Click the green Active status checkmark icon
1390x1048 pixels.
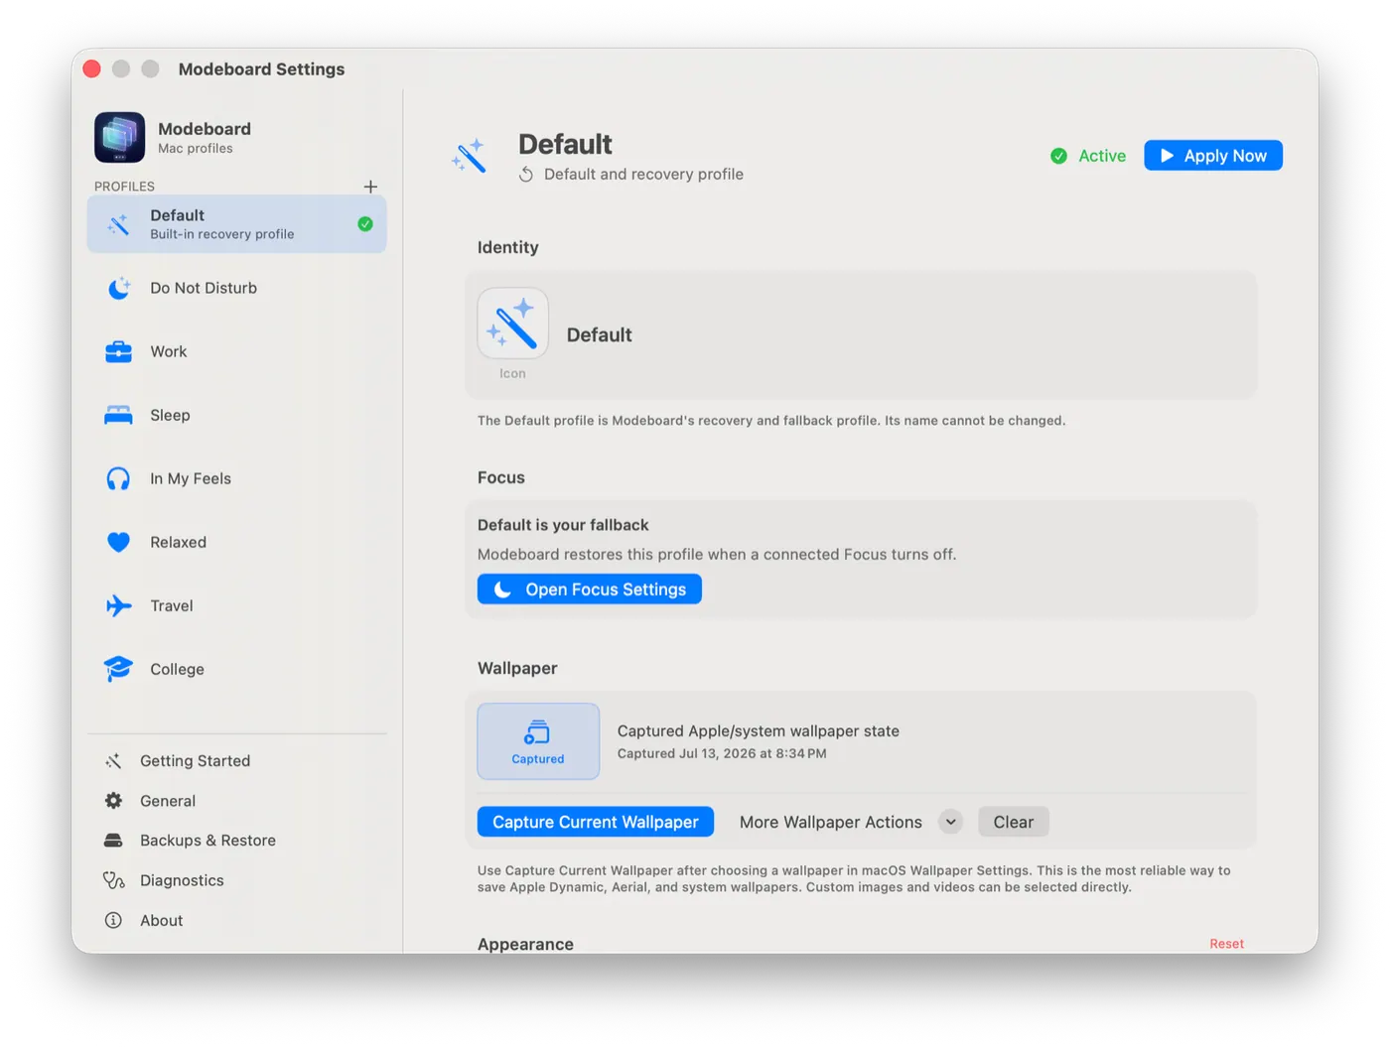click(x=1059, y=156)
